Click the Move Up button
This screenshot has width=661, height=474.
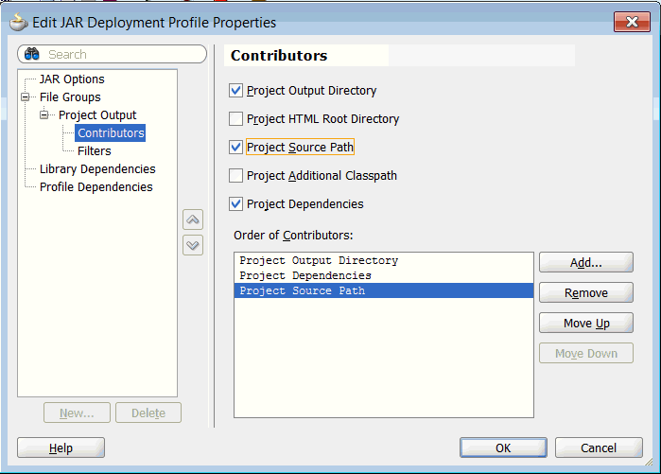pos(586,323)
